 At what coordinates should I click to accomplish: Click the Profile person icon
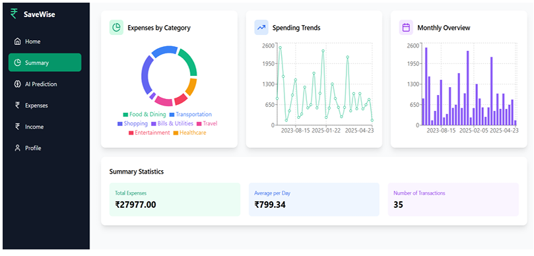17,148
